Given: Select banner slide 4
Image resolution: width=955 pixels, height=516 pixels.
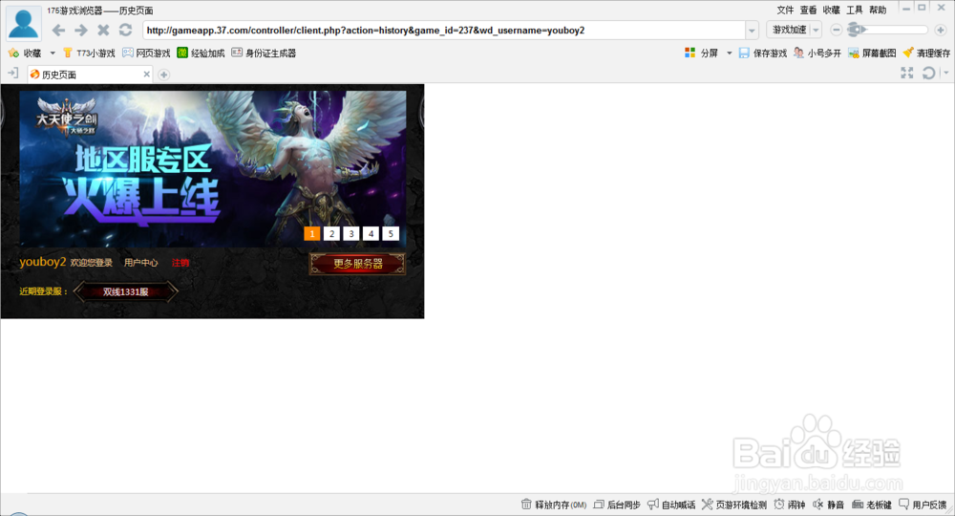Looking at the screenshot, I should (x=371, y=233).
